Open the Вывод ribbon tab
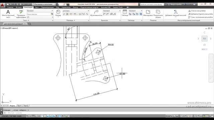 pos(75,7)
